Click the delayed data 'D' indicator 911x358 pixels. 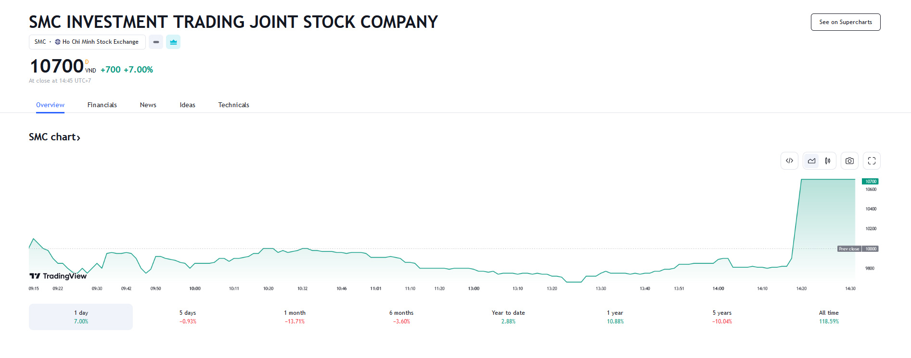87,62
